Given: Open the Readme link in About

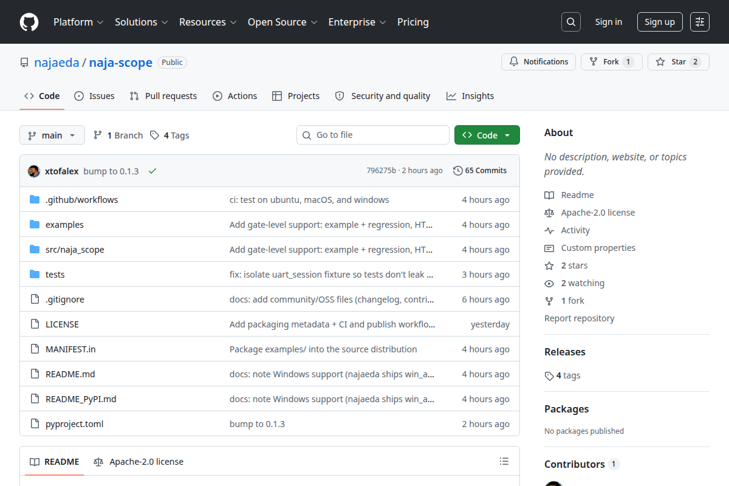Looking at the screenshot, I should coord(569,195).
